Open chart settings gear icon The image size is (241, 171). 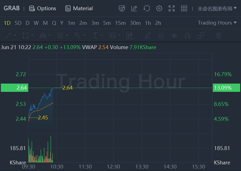coord(159,9)
